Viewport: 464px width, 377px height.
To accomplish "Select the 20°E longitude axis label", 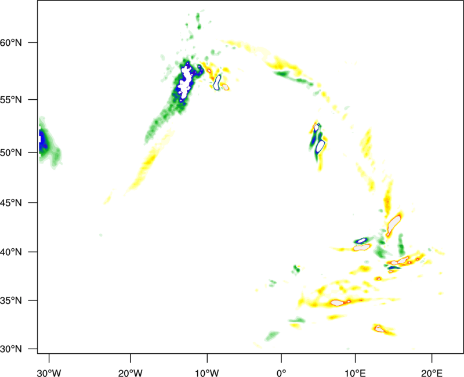I will coord(432,373).
